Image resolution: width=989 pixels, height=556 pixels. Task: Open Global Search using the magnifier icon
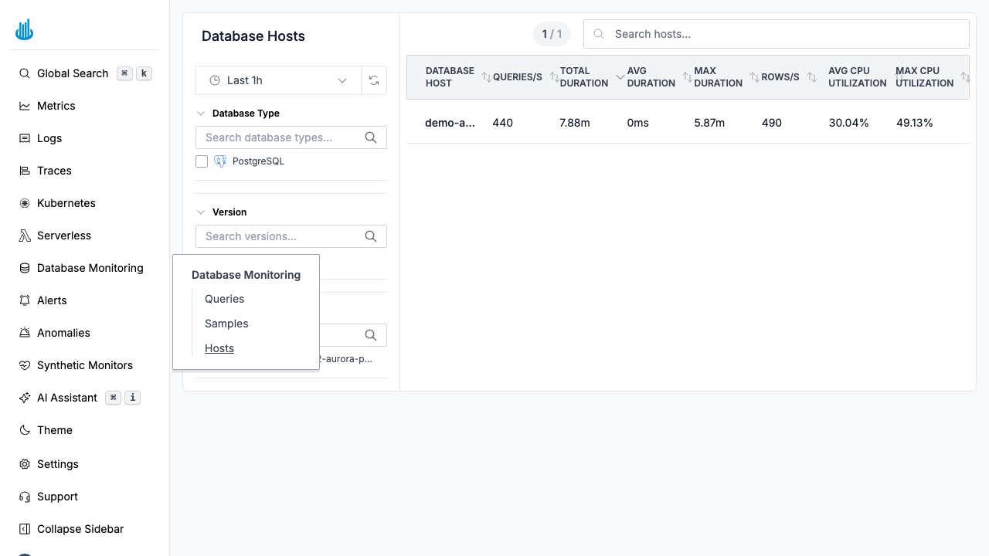pyautogui.click(x=24, y=73)
